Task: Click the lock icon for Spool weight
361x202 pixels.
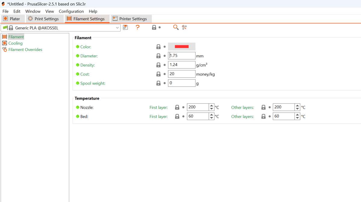Action: (x=158, y=83)
